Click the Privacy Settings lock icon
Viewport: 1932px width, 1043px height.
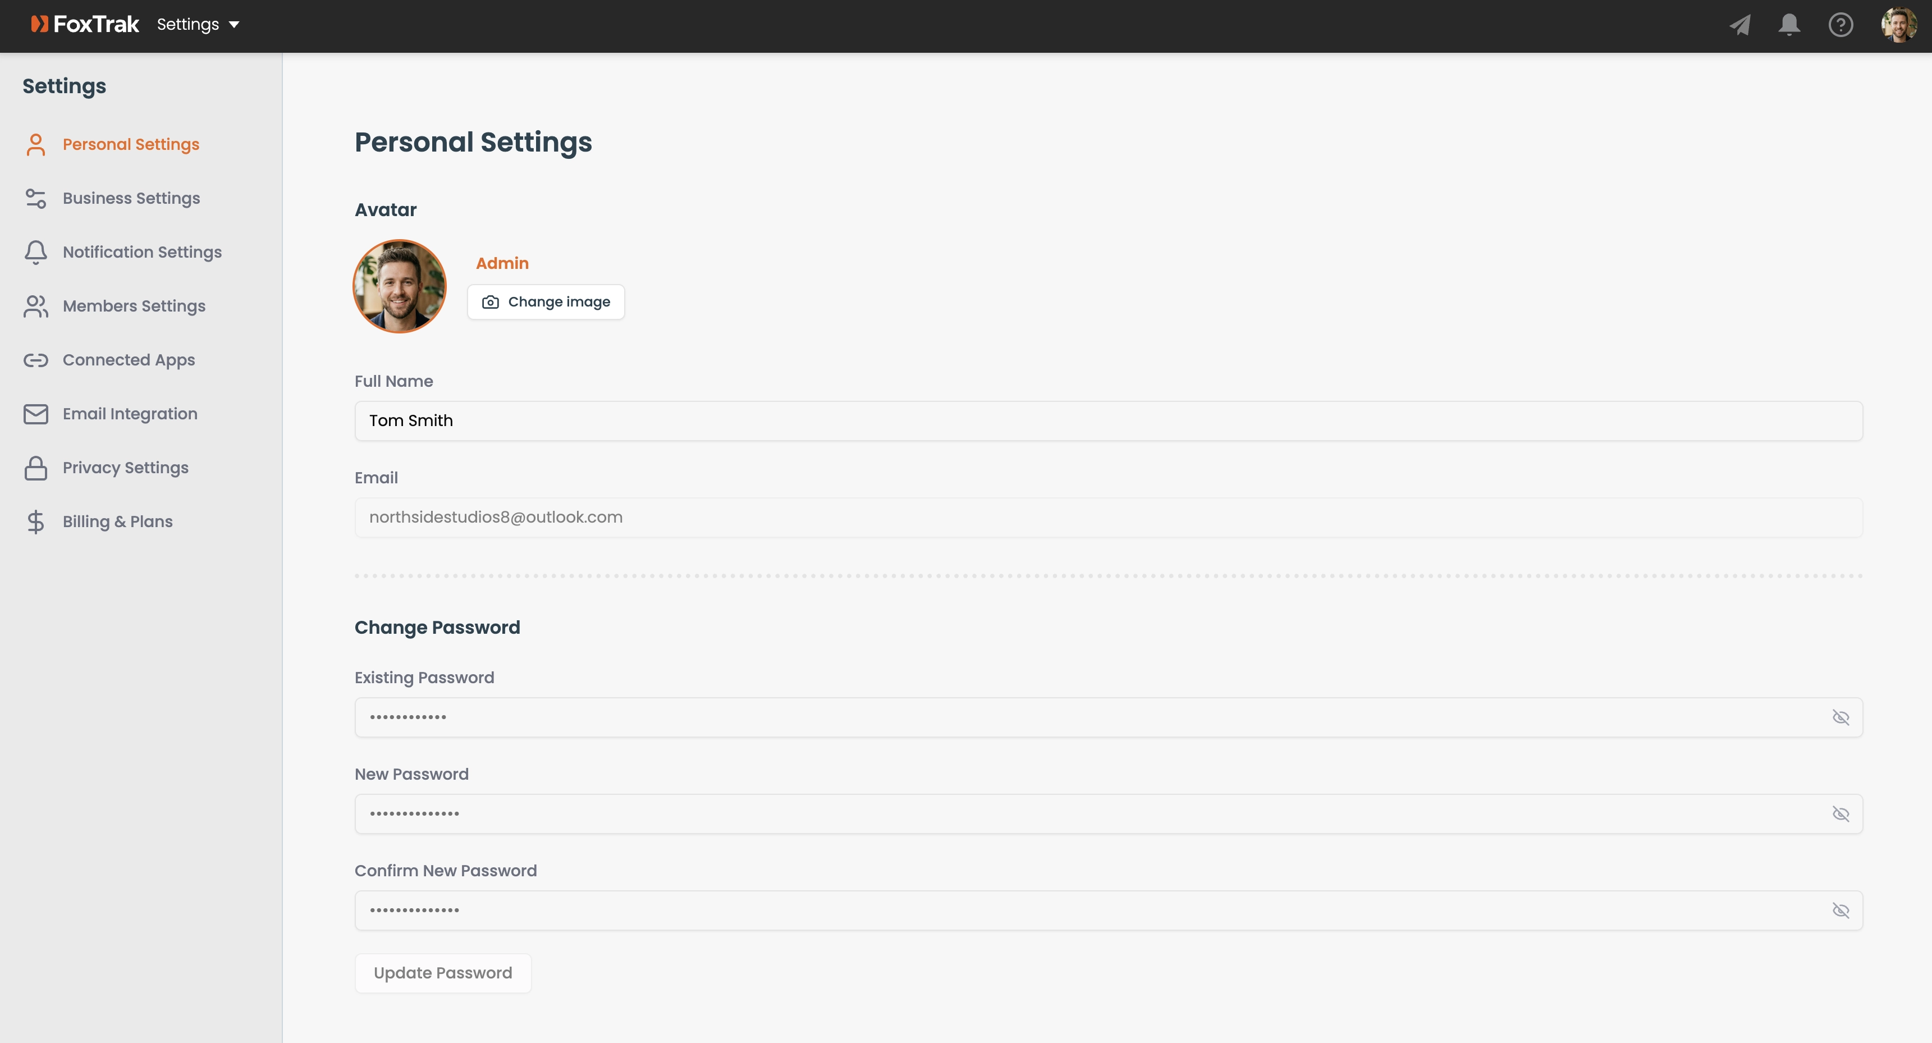pos(35,469)
